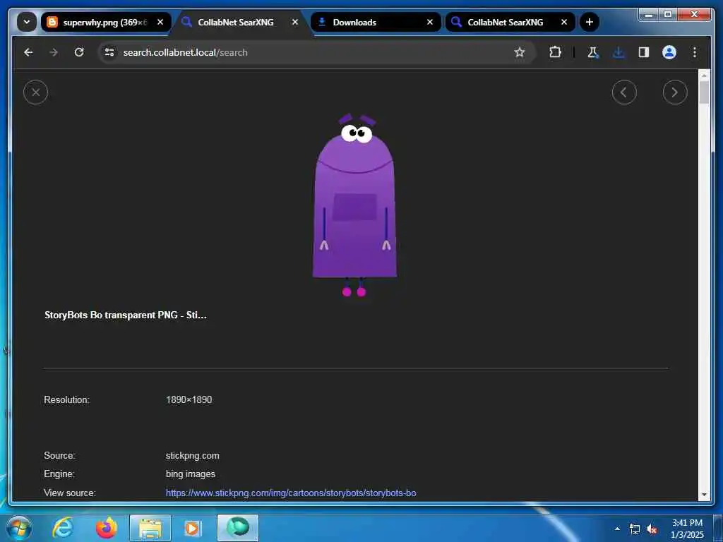This screenshot has height=542, width=723.
Task: Go back to previous page
Action: point(28,52)
